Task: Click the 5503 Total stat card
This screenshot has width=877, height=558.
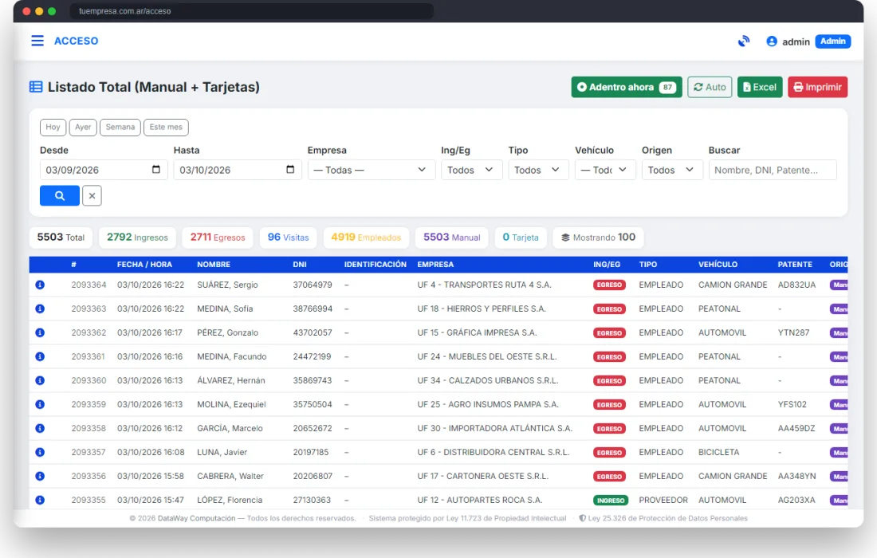Action: (61, 237)
